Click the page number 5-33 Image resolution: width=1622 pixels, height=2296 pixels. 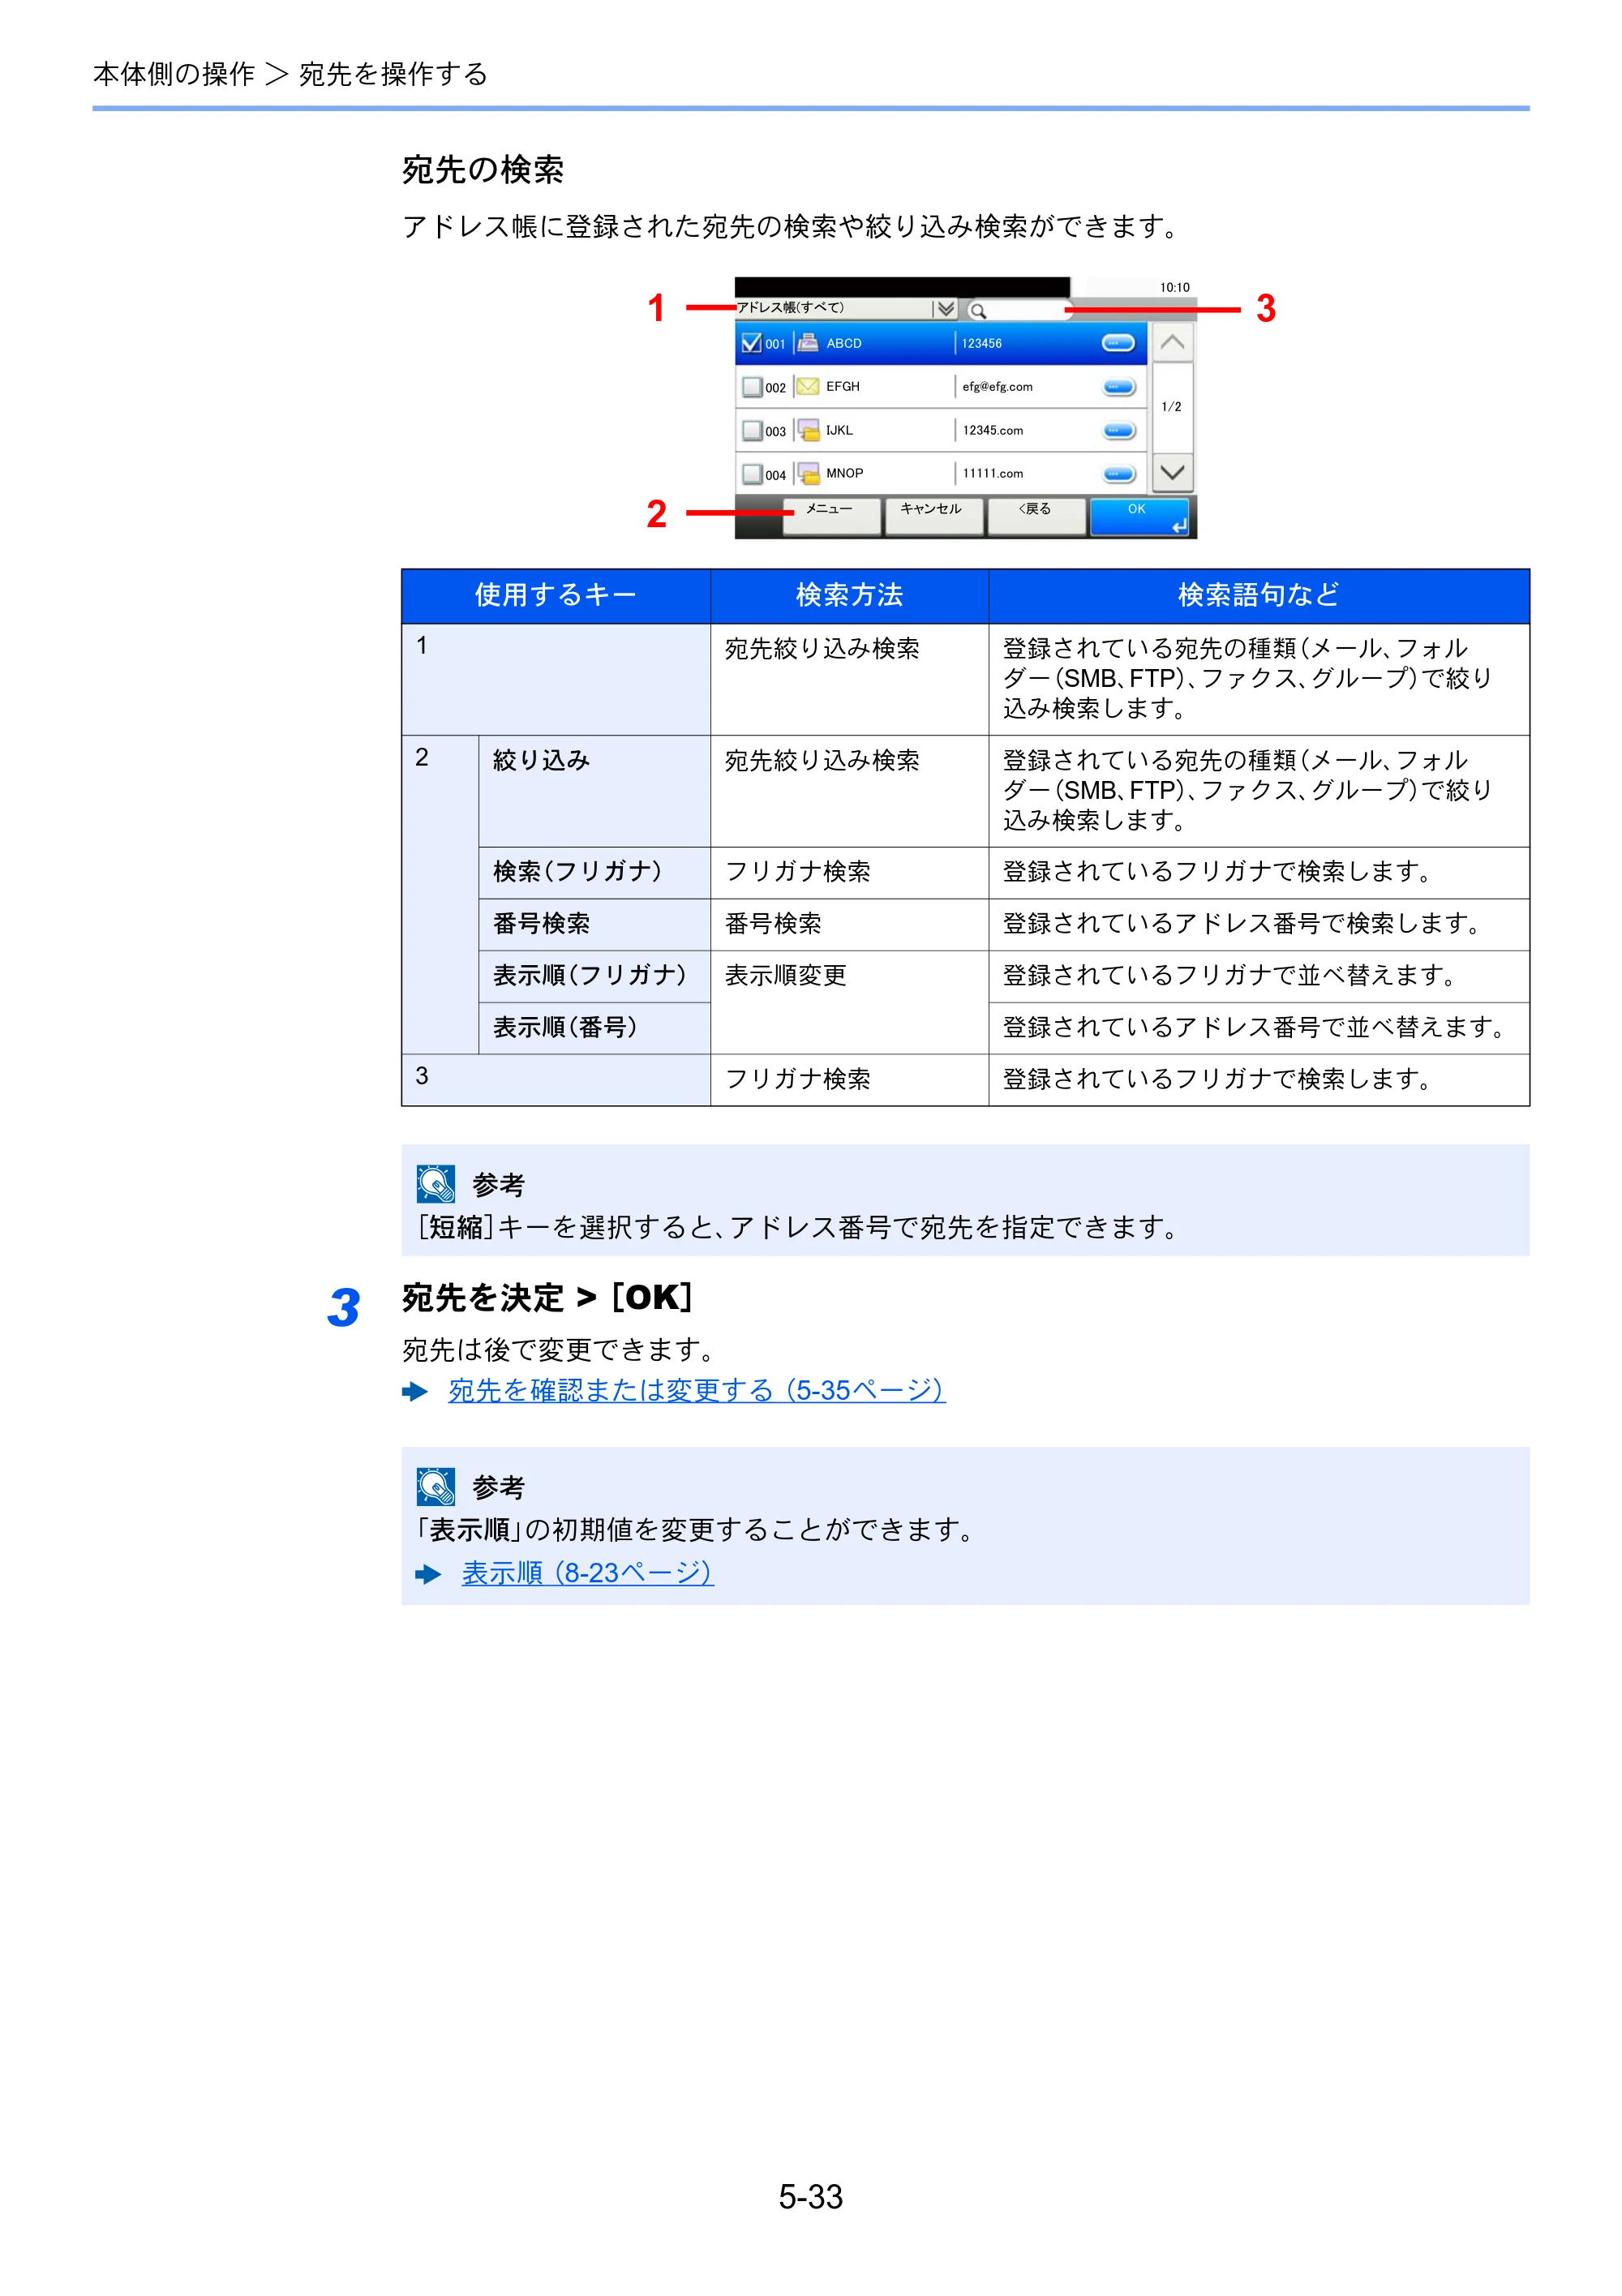click(811, 2196)
